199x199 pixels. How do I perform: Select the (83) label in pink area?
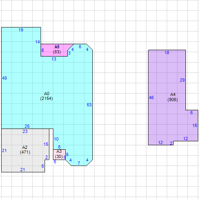pyautogui.click(x=57, y=52)
